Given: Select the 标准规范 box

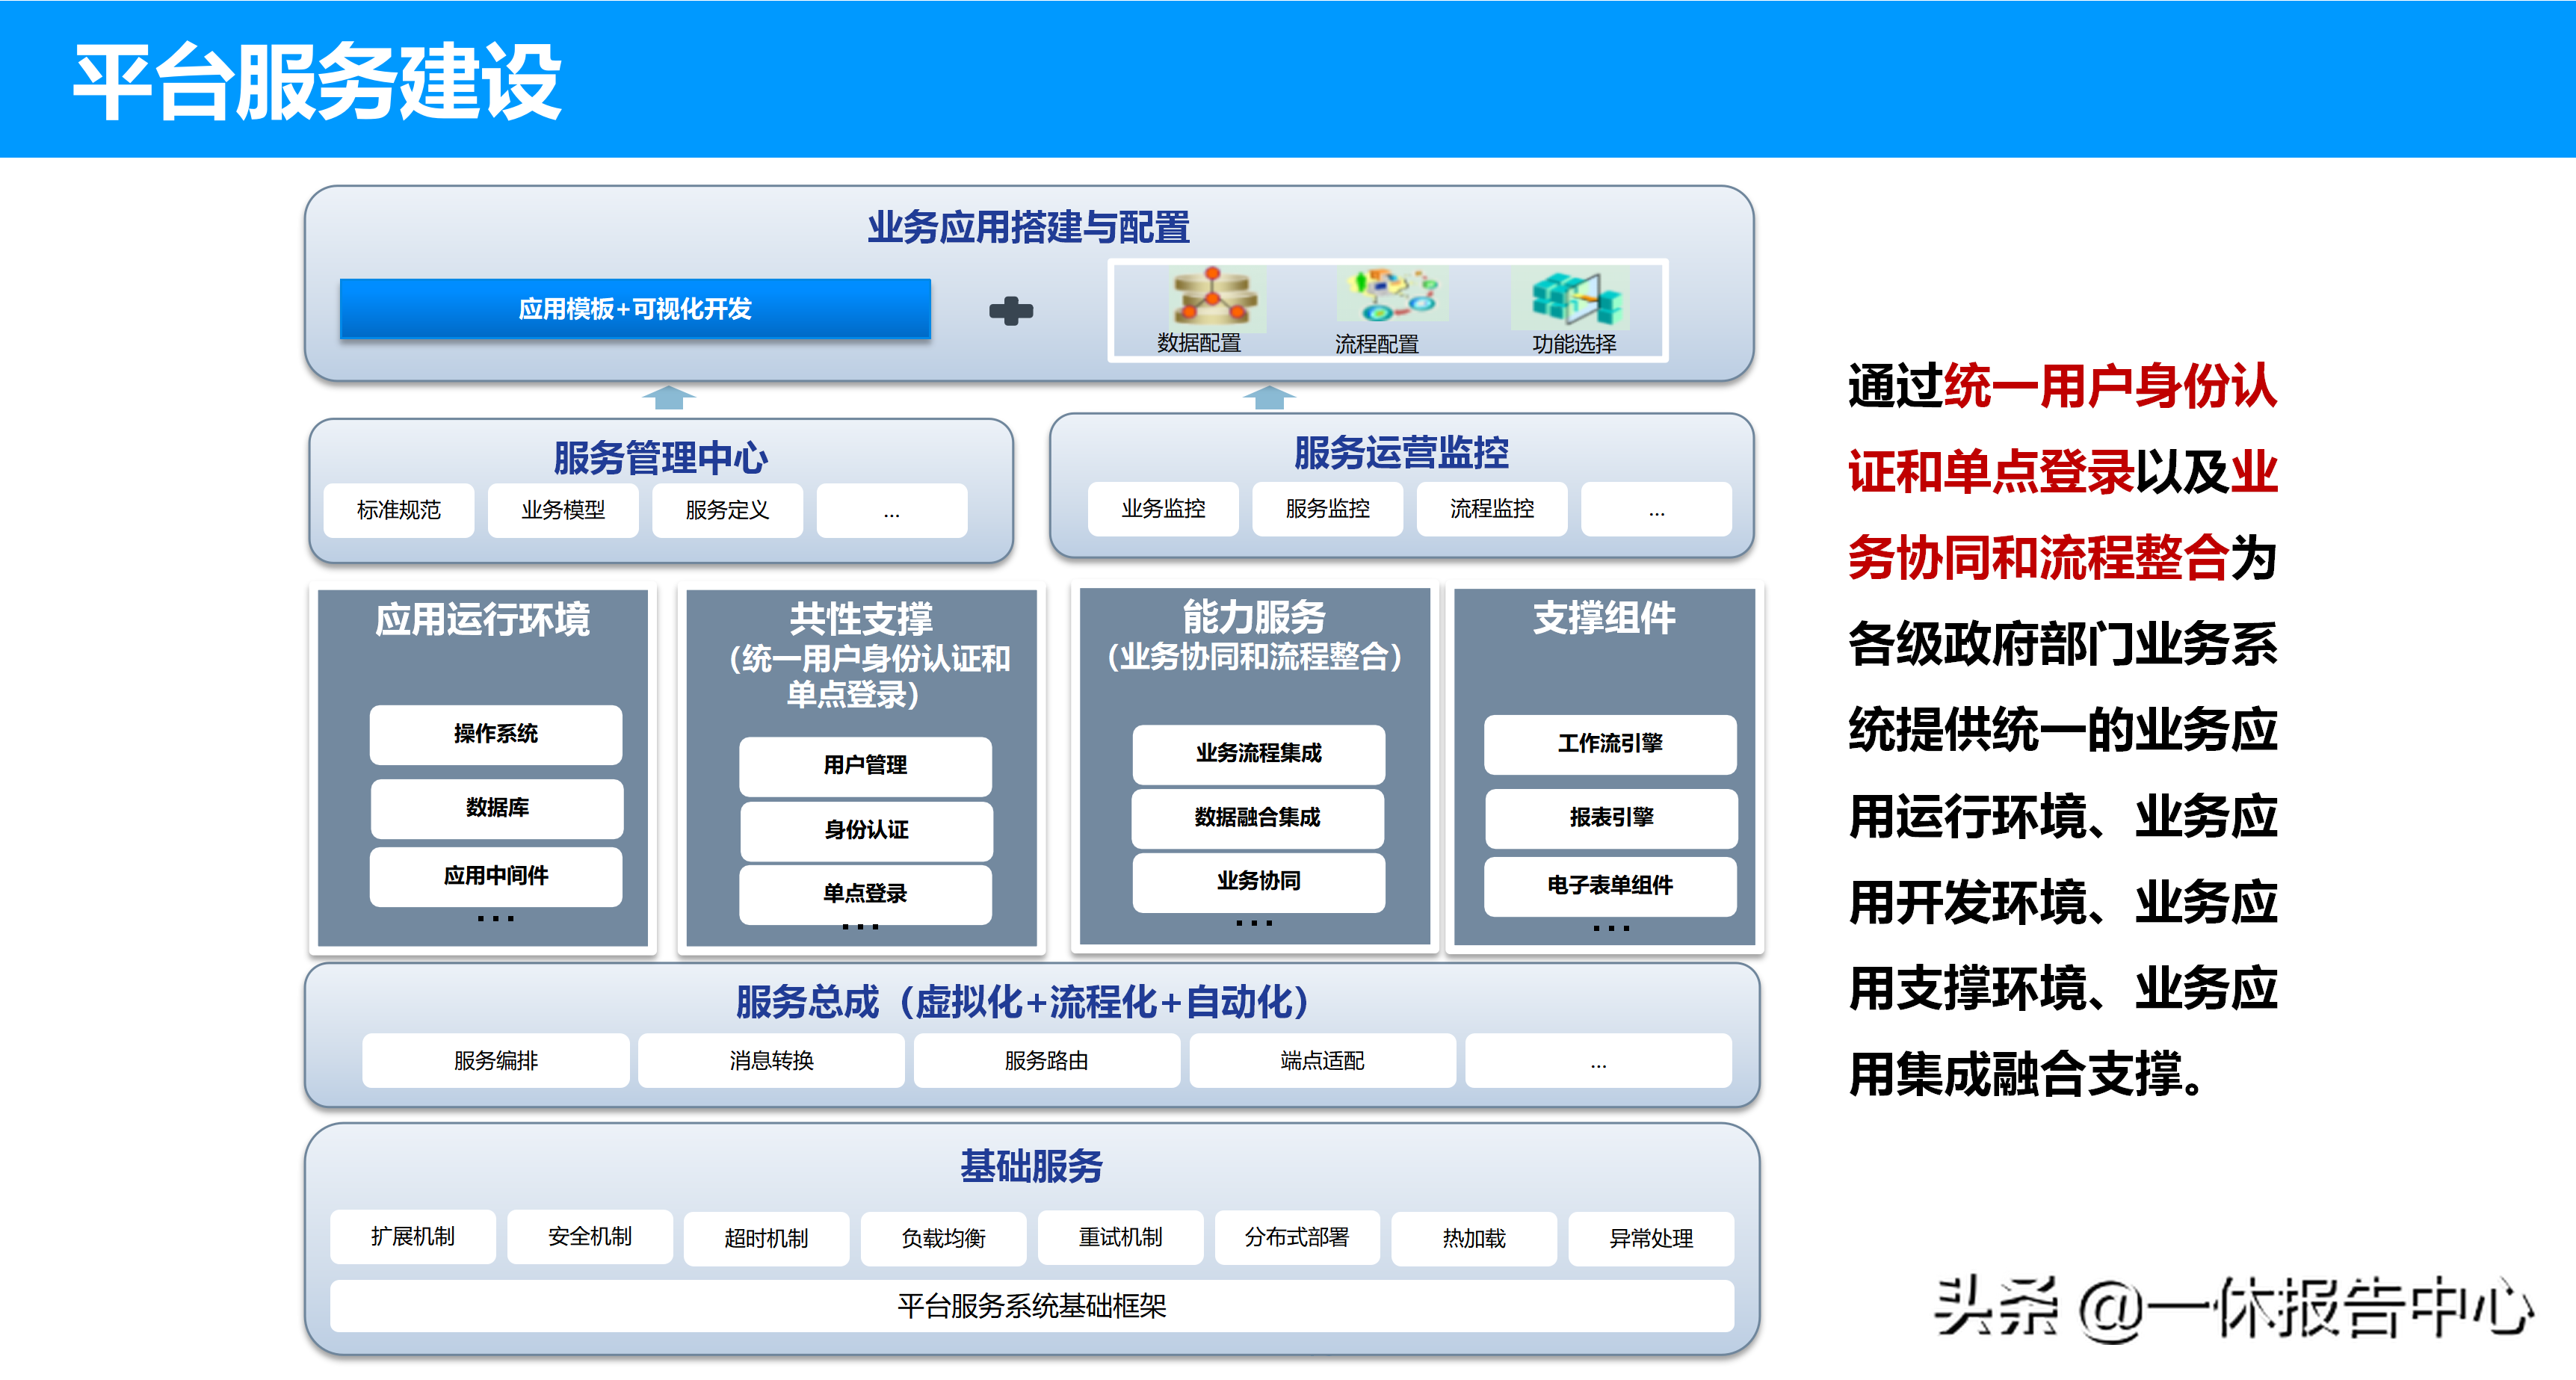Looking at the screenshot, I should [399, 510].
